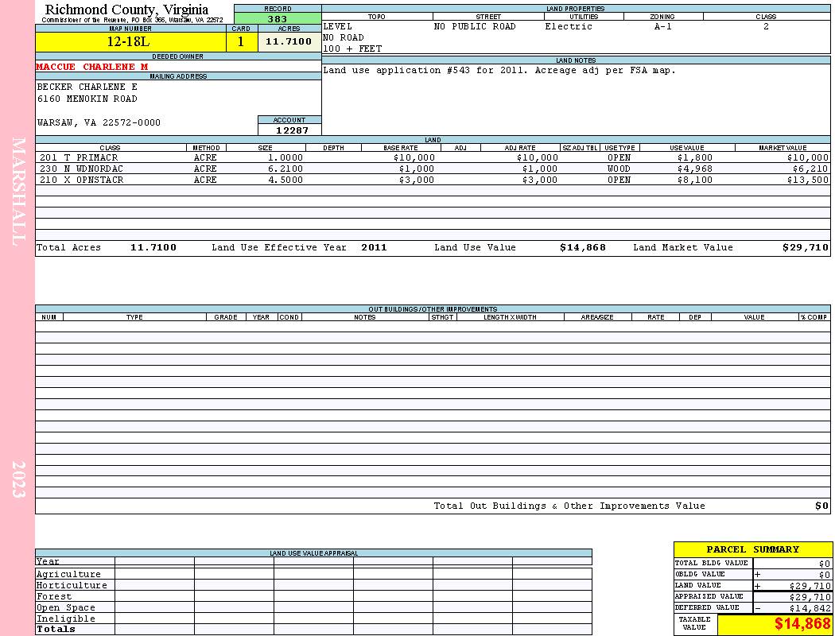Select land row 210 X OPNSTACR

tap(433, 180)
